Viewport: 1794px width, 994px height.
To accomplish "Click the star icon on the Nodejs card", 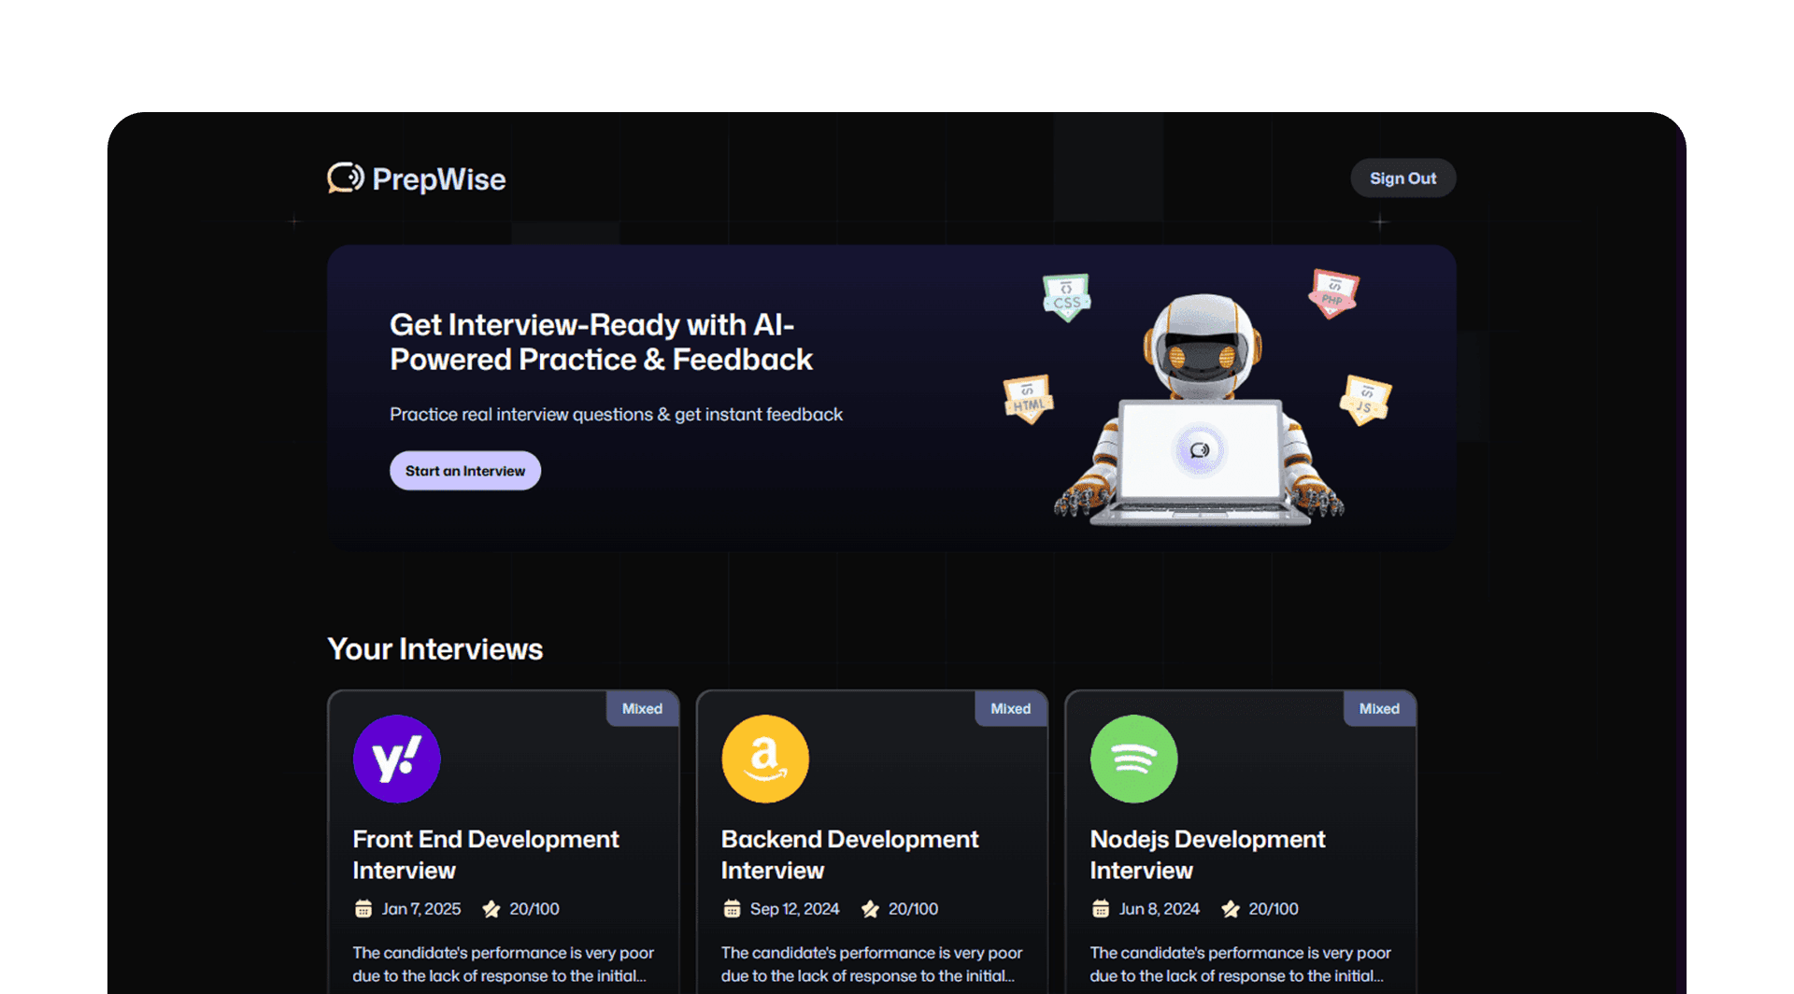I will [1231, 909].
